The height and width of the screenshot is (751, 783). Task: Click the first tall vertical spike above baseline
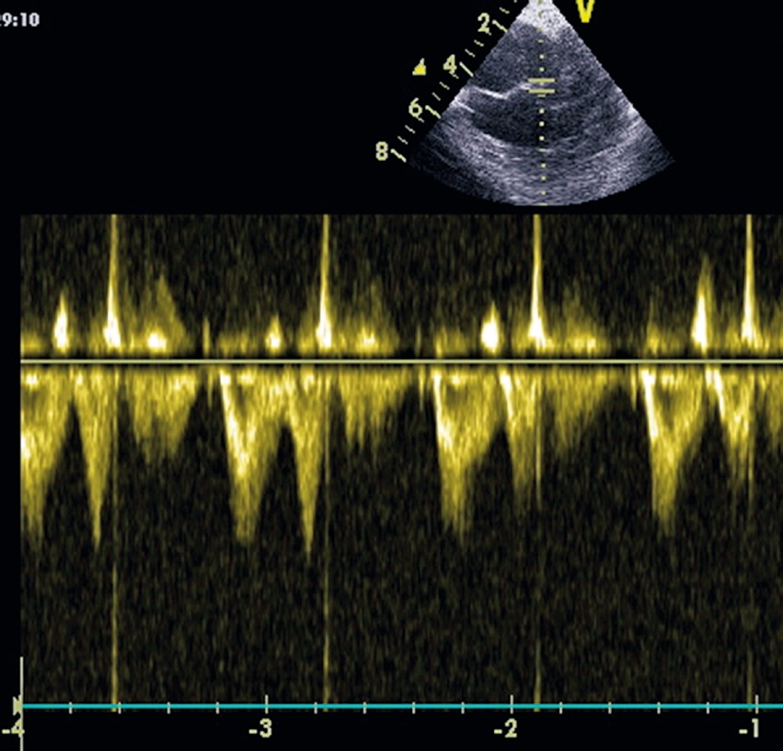coord(113,276)
